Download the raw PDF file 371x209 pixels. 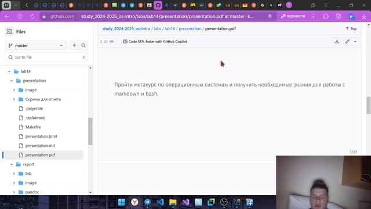[337, 41]
